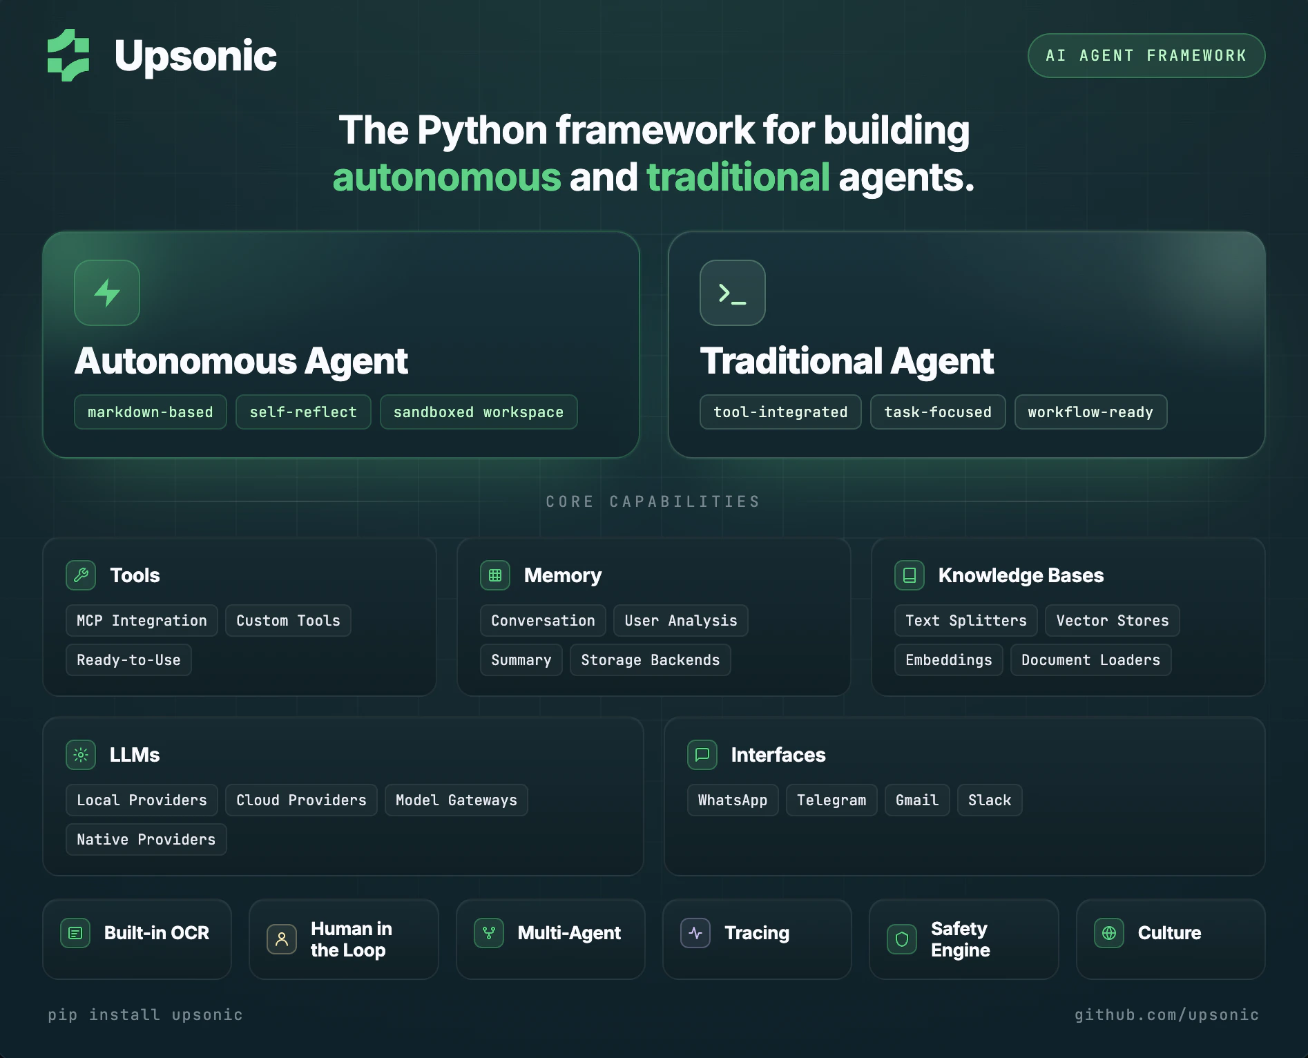
Task: Click the Tracing pulse icon
Action: [x=695, y=933]
